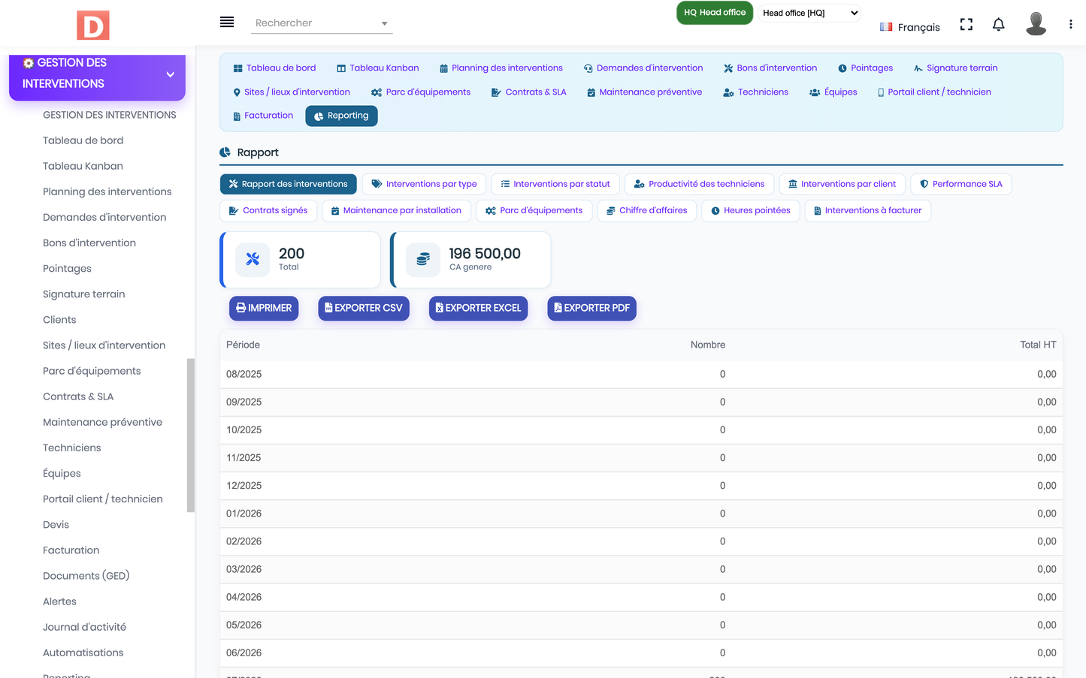Image resolution: width=1086 pixels, height=678 pixels.
Task: Open notifications bell icon
Action: [998, 25]
